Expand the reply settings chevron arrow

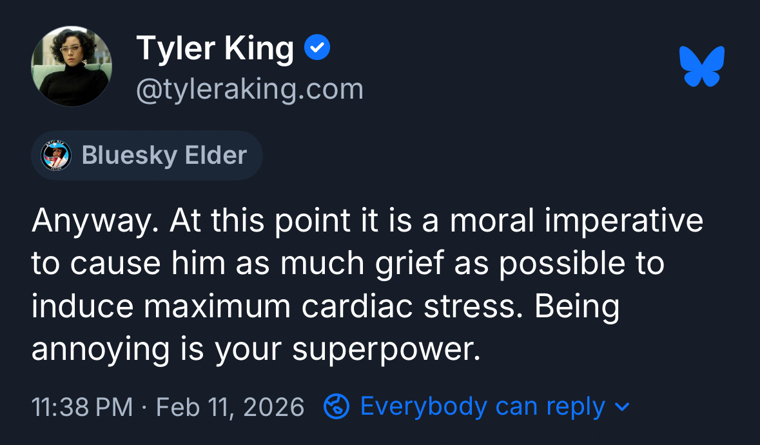[622, 407]
